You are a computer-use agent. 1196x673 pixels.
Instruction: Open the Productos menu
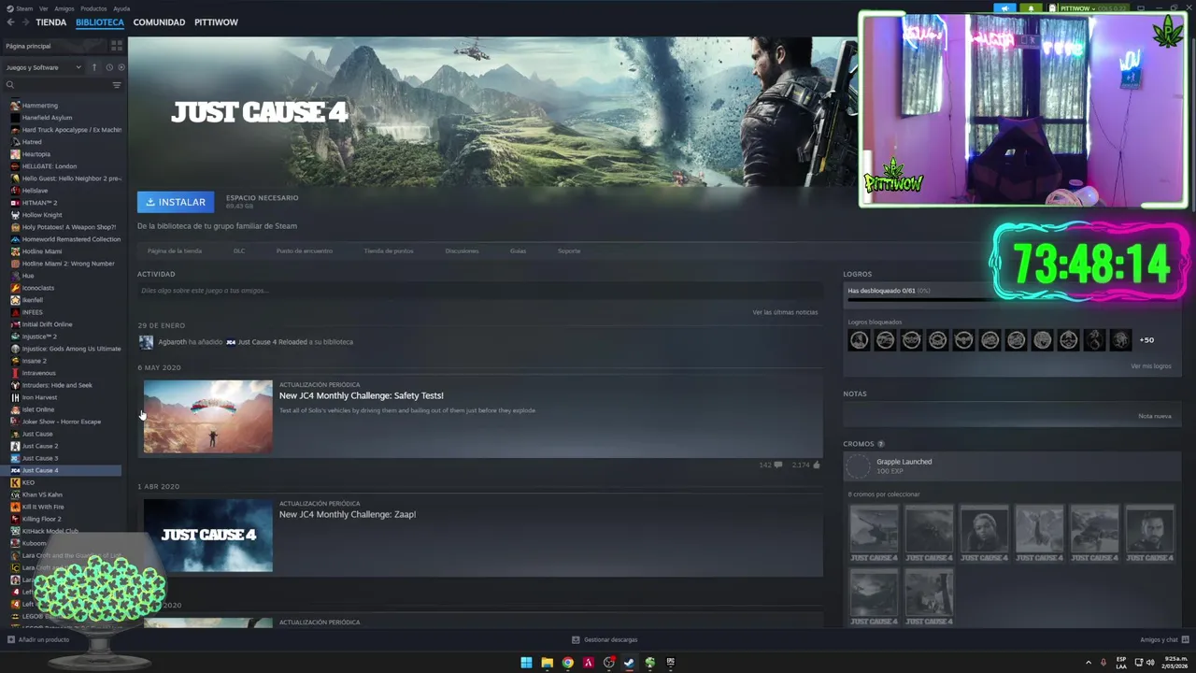coord(93,8)
